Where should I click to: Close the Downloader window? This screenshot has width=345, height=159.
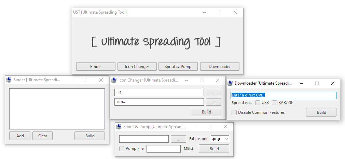tap(333, 83)
